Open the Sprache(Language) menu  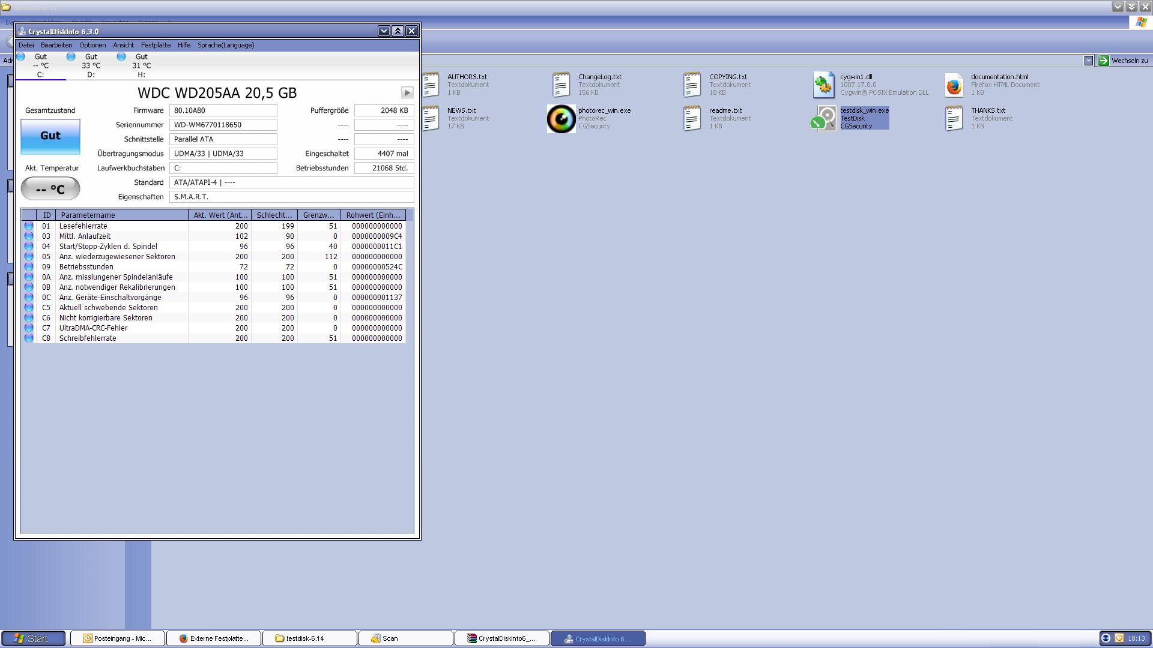[226, 45]
